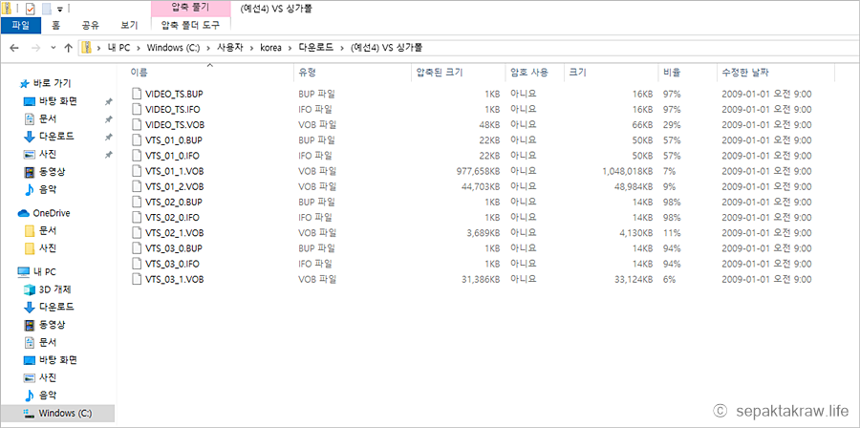Open pinned 다운로드 under 바로 가기
This screenshot has width=860, height=428.
(x=56, y=137)
